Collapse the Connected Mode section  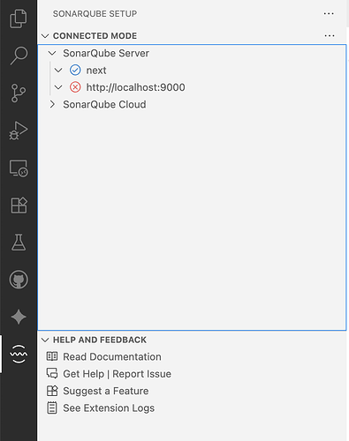point(45,36)
